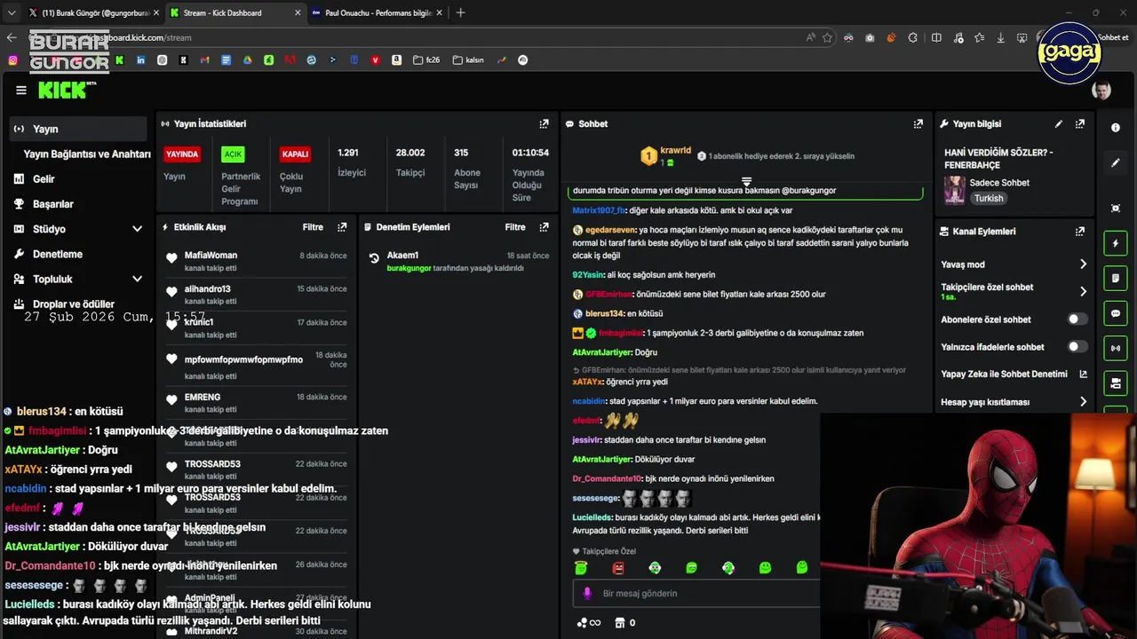Click the YAYINDA status badge

(x=182, y=154)
